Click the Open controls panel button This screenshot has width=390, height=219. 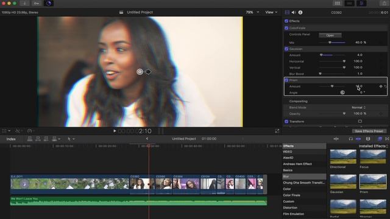(330, 35)
